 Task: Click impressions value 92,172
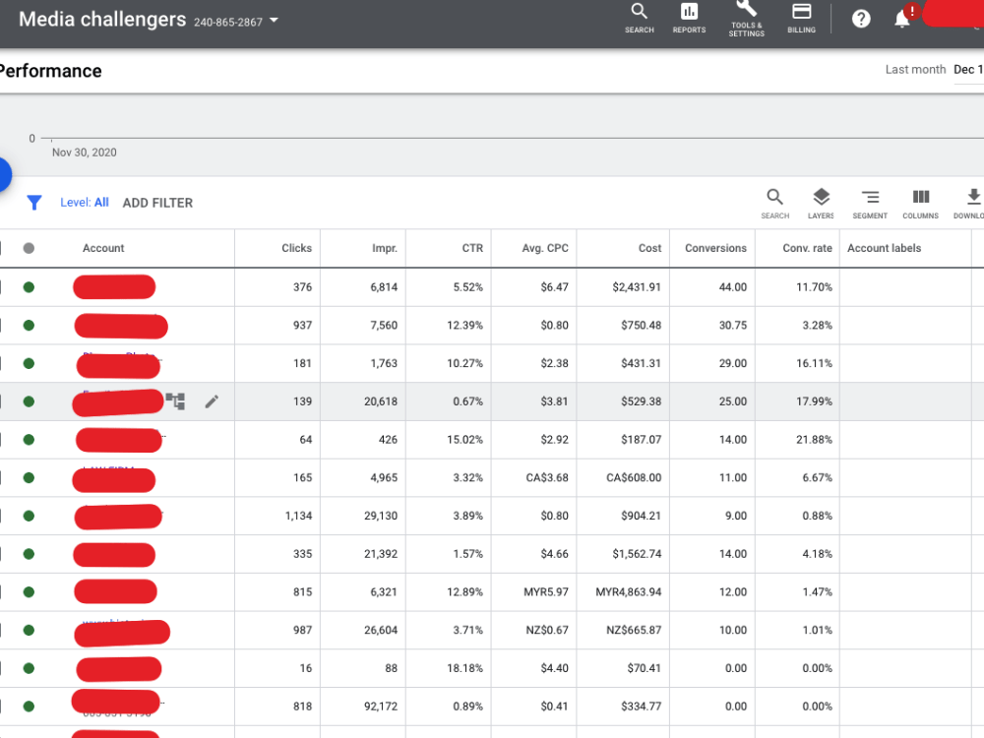click(380, 706)
